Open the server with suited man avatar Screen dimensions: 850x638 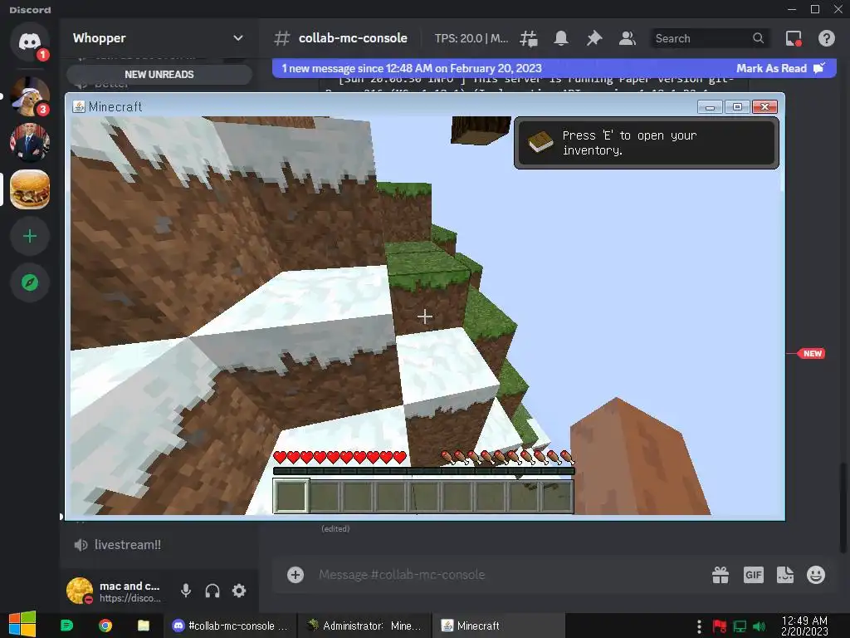[x=29, y=143]
